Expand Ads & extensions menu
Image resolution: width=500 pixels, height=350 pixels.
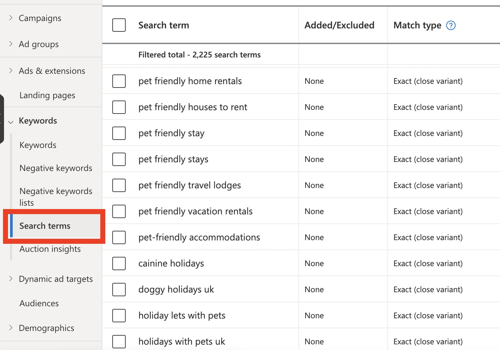click(x=11, y=71)
